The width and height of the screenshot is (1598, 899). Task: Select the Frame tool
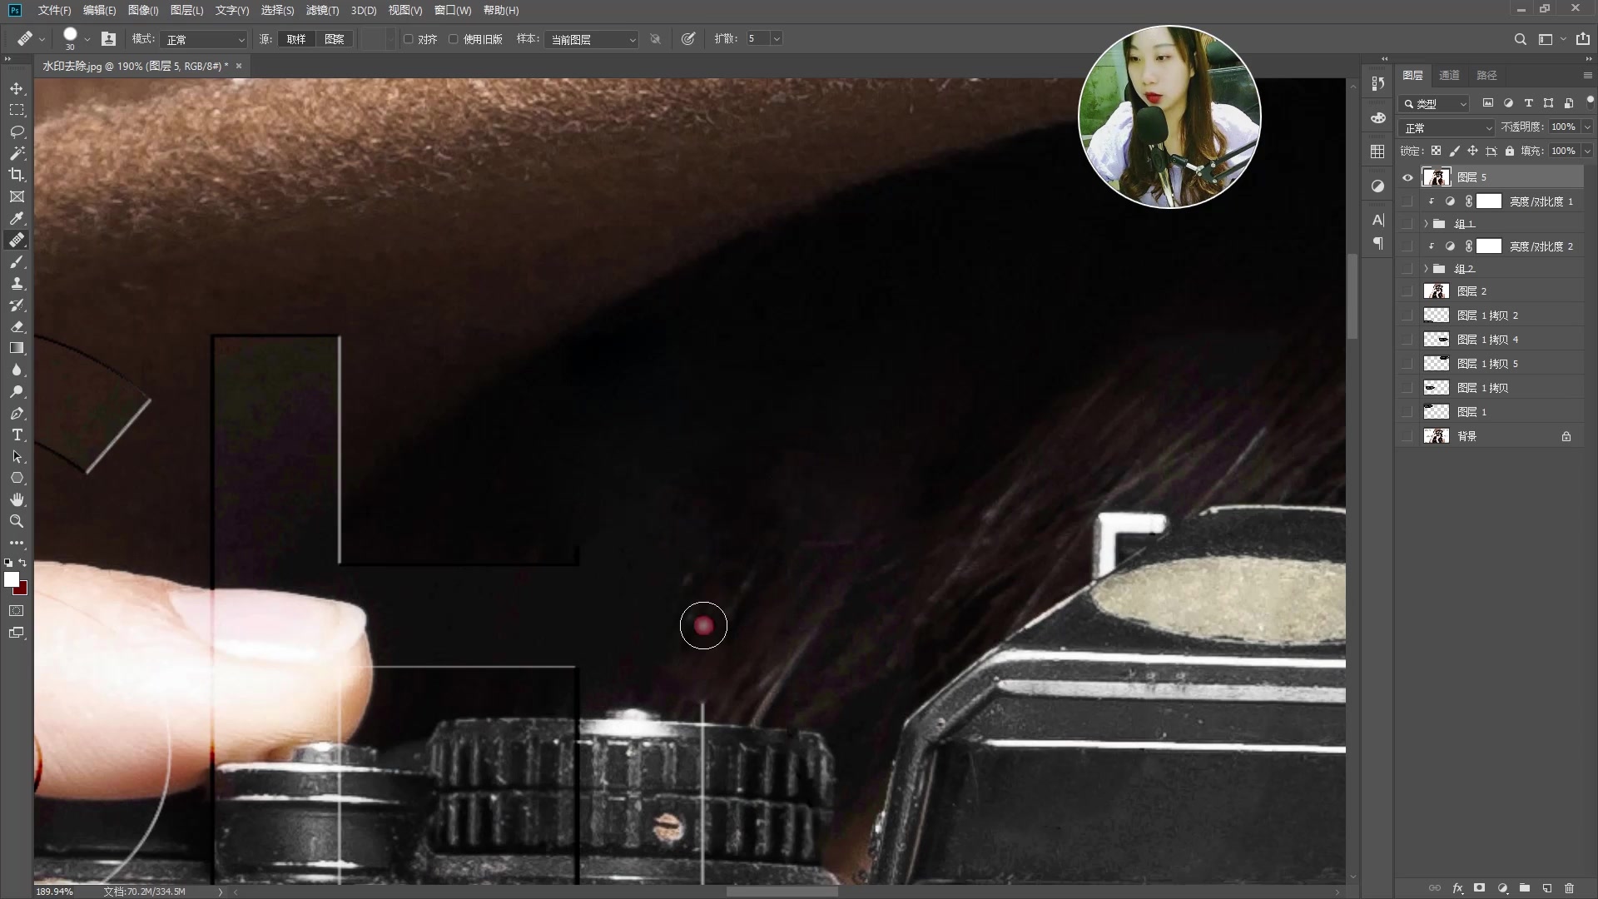pyautogui.click(x=17, y=196)
